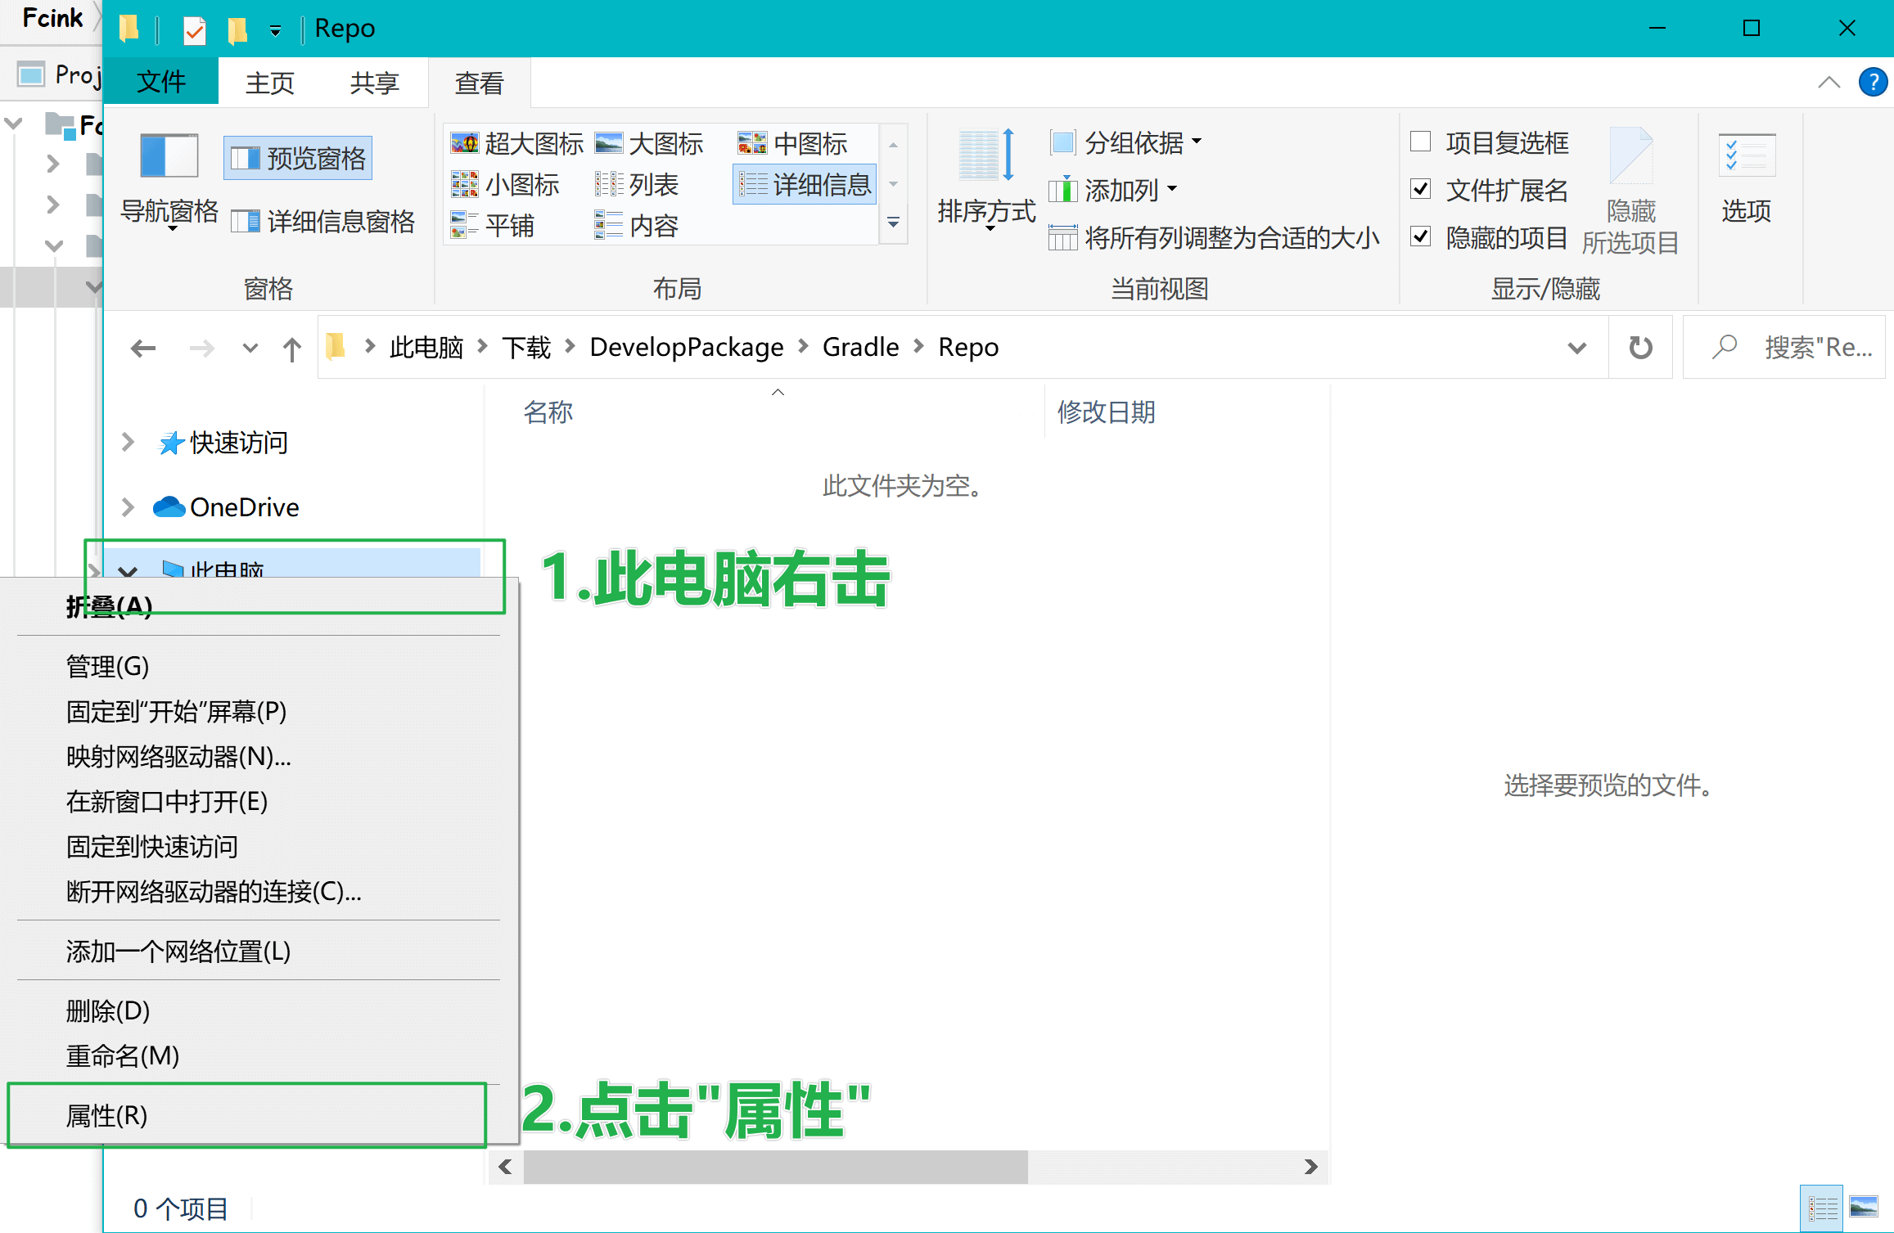Open the Sort by (排序方式) icon

[986, 156]
